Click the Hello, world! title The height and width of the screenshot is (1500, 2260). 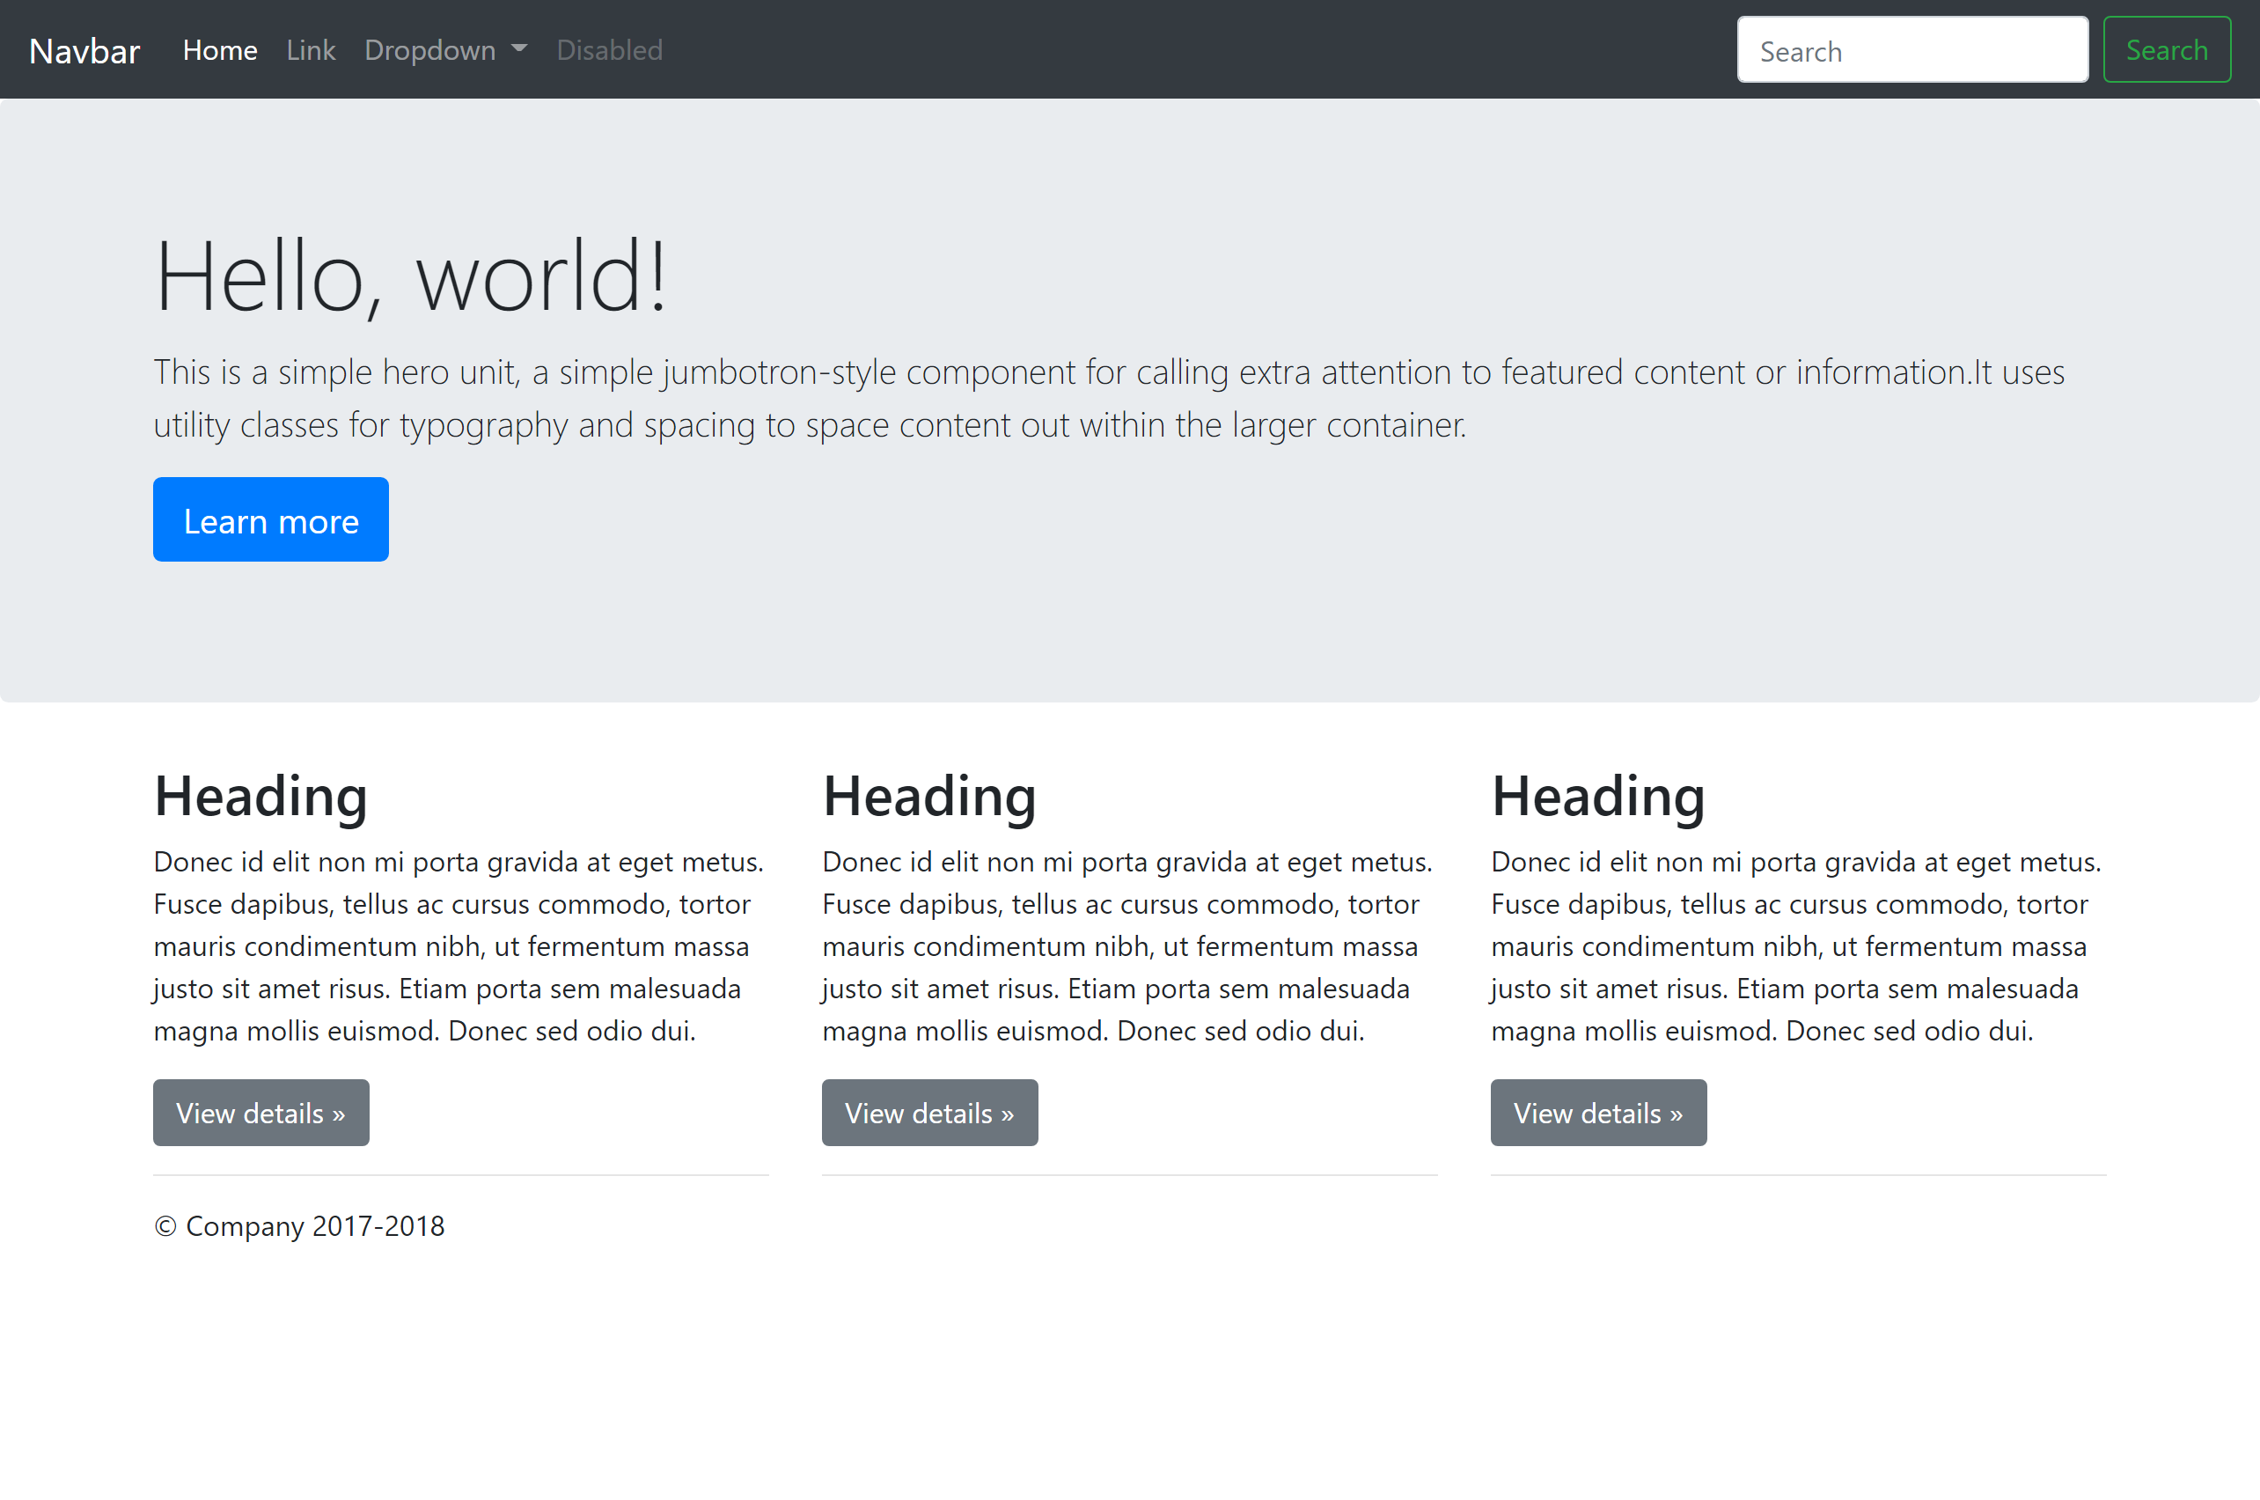pos(410,277)
